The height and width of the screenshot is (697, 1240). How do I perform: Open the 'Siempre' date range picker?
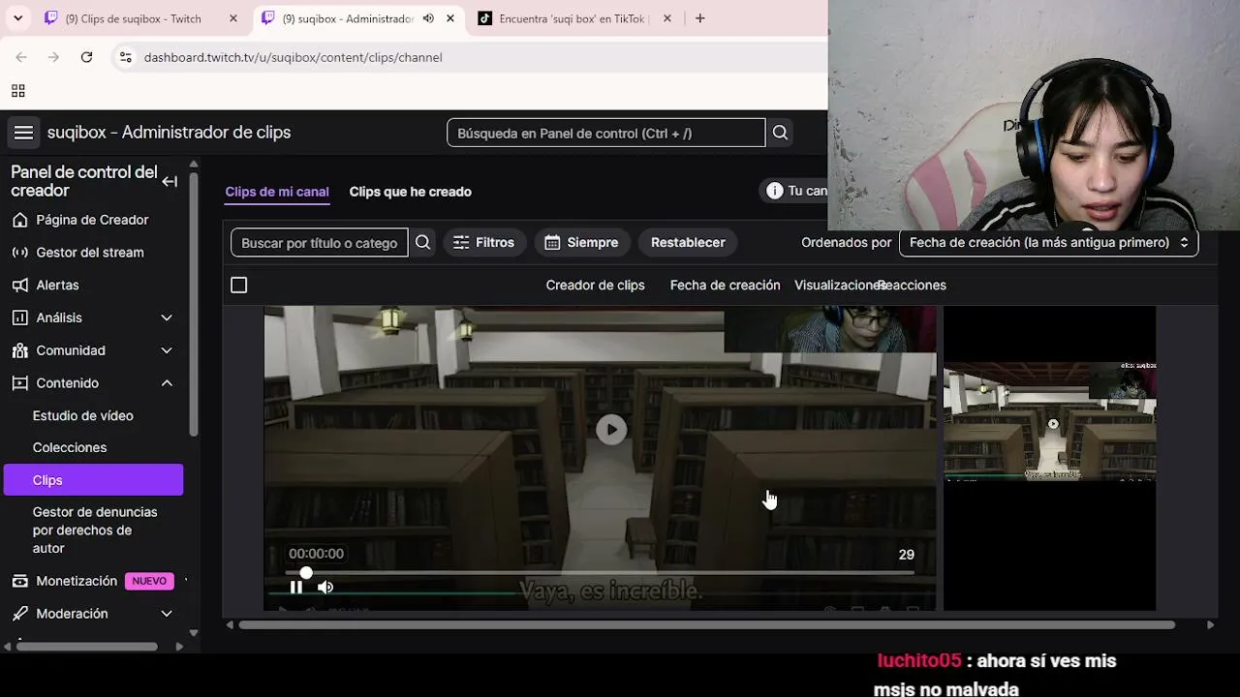pos(581,242)
